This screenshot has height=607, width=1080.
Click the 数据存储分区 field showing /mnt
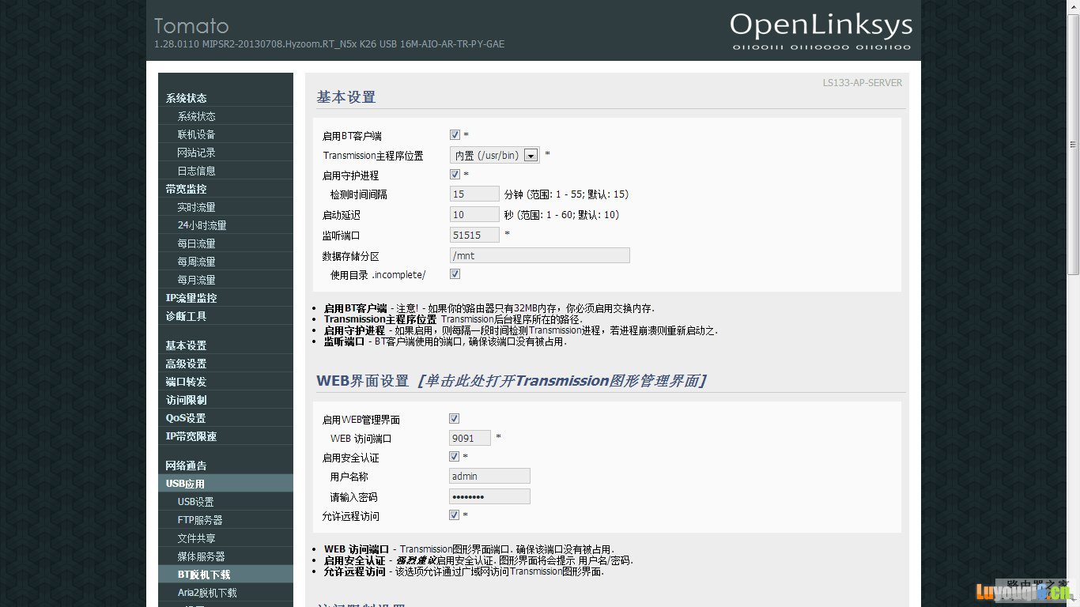[540, 255]
